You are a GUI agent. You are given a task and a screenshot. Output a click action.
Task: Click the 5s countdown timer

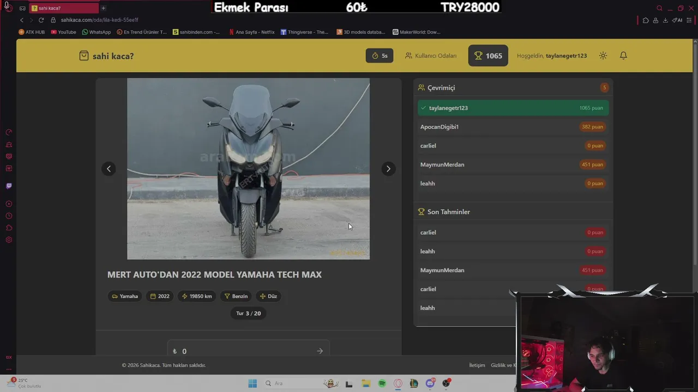(x=380, y=56)
